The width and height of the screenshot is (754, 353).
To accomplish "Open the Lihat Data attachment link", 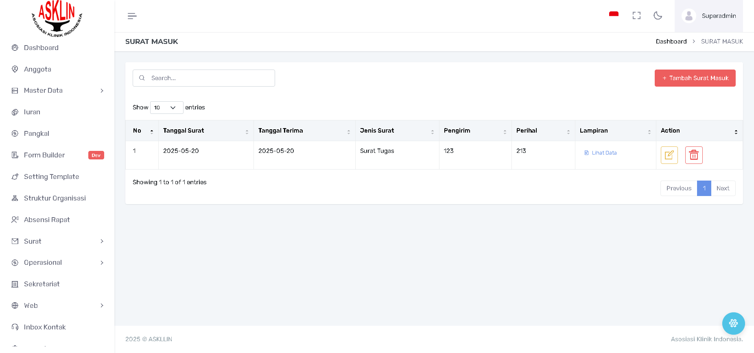I will pos(604,153).
